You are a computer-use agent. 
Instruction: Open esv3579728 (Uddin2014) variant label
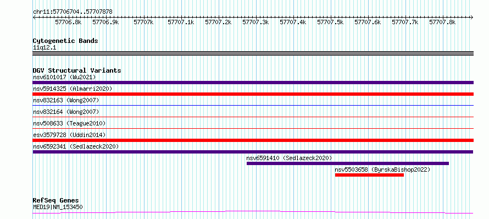pos(69,135)
